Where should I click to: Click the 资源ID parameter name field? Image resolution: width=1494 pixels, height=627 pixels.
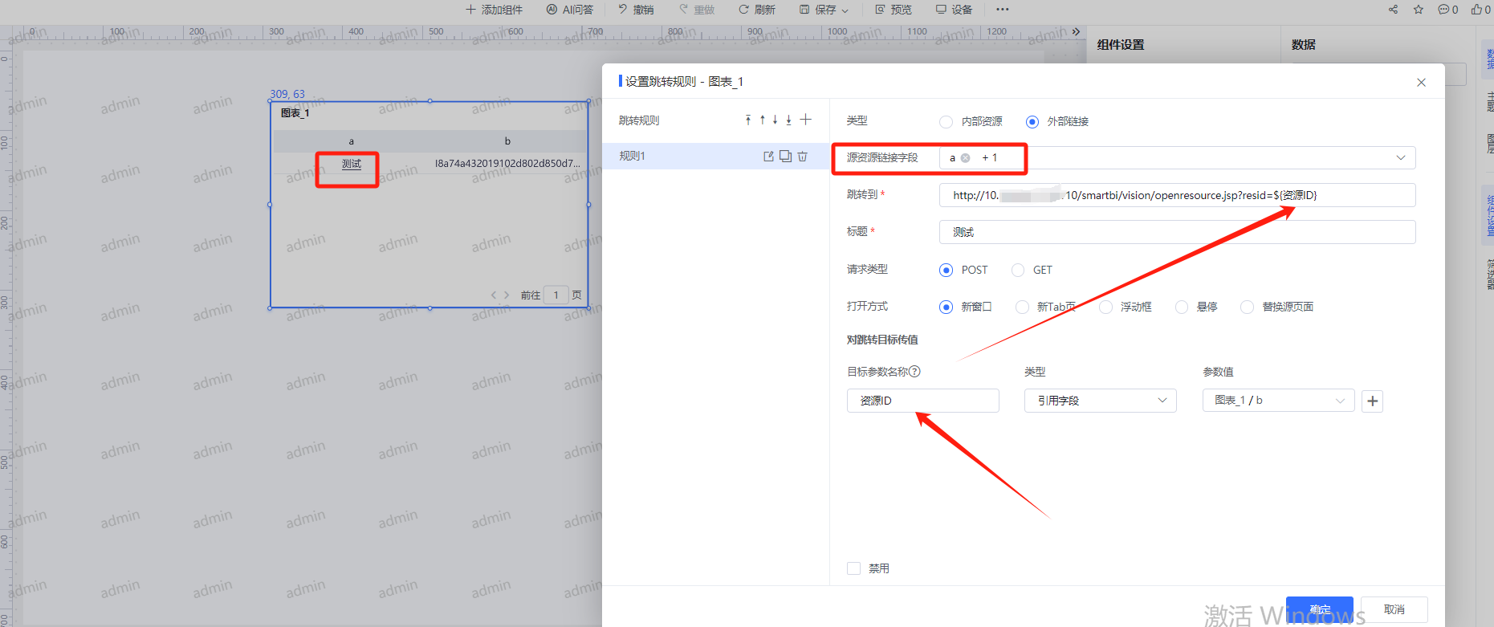click(x=923, y=401)
